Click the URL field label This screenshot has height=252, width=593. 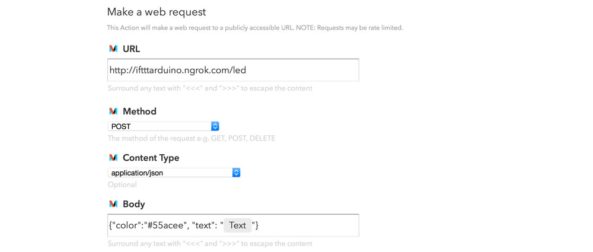[x=131, y=49]
